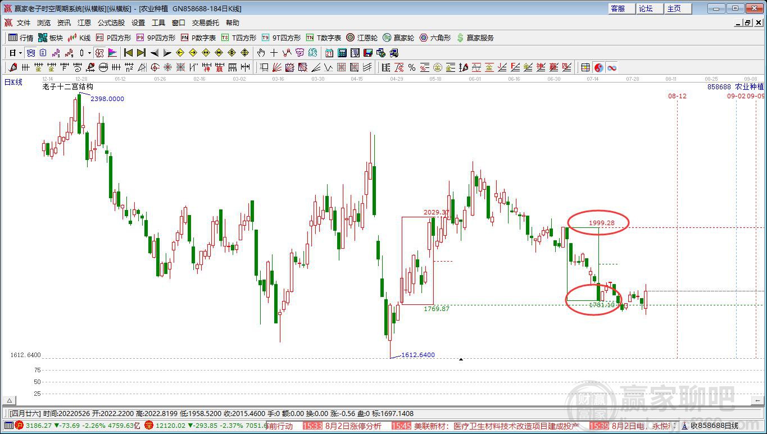Viewport: 767px width, 434px height.
Task: Select the red pencil drawing tool
Action: pyautogui.click(x=13, y=67)
